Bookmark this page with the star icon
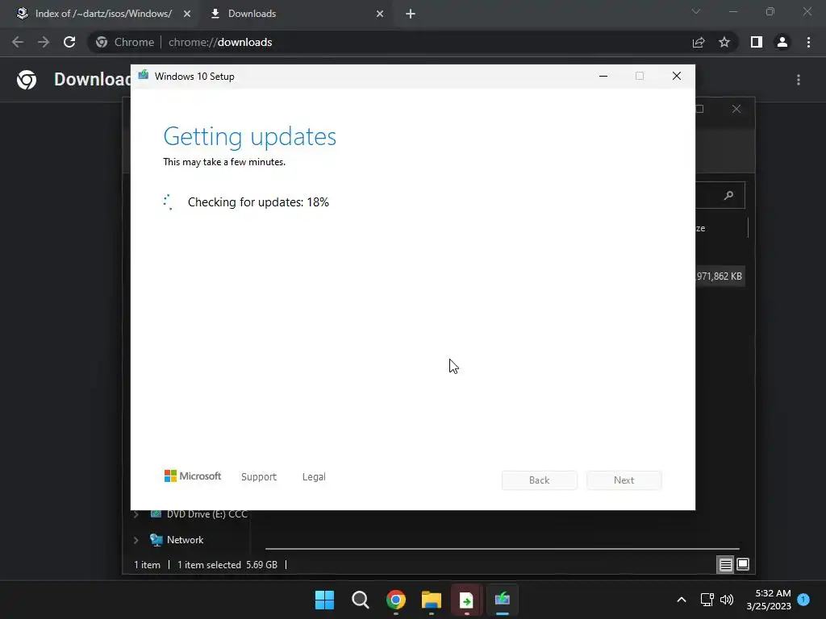 point(724,42)
